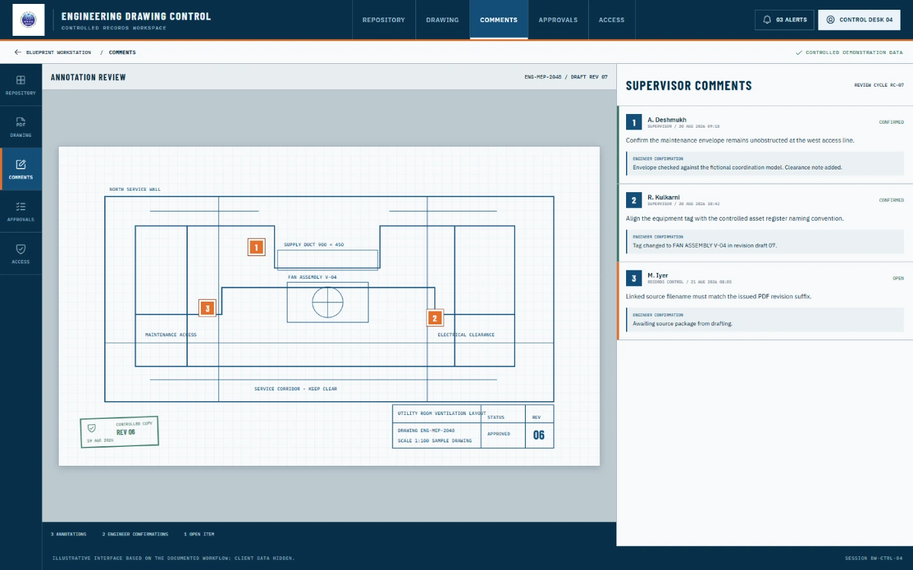Switch to the Repository top tab

click(x=383, y=20)
